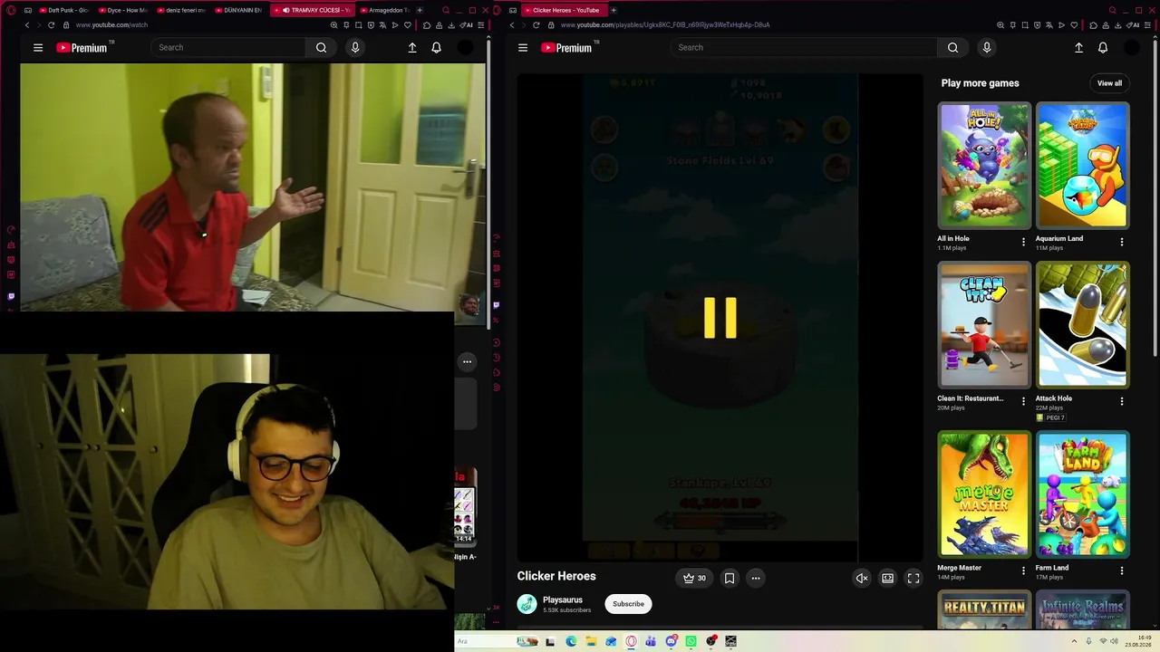Image resolution: width=1160 pixels, height=652 pixels.
Task: Open the Opera browser from the Windows taskbar
Action: click(631, 641)
